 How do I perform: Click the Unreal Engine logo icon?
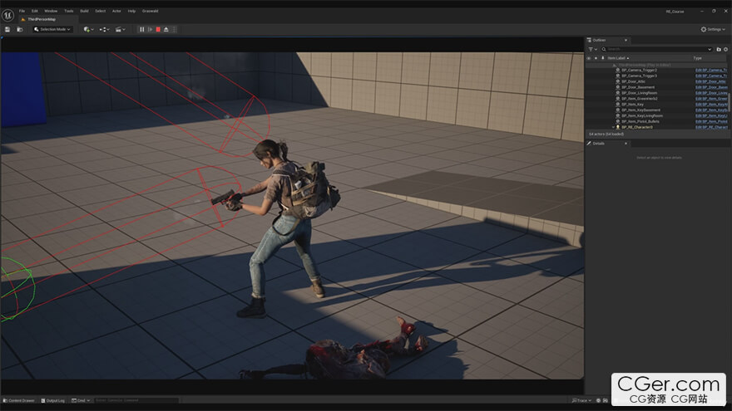(7, 13)
